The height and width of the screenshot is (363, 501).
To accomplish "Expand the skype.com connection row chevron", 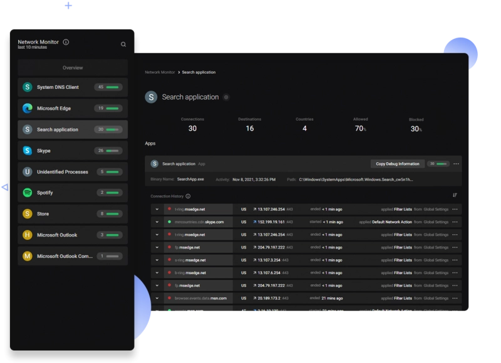I will [x=157, y=222].
